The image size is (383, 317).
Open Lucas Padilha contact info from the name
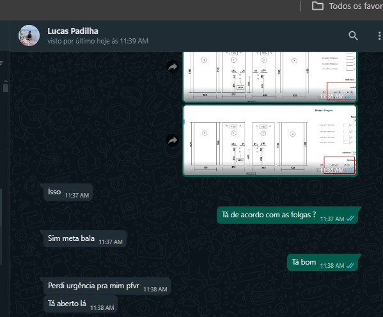pos(73,31)
